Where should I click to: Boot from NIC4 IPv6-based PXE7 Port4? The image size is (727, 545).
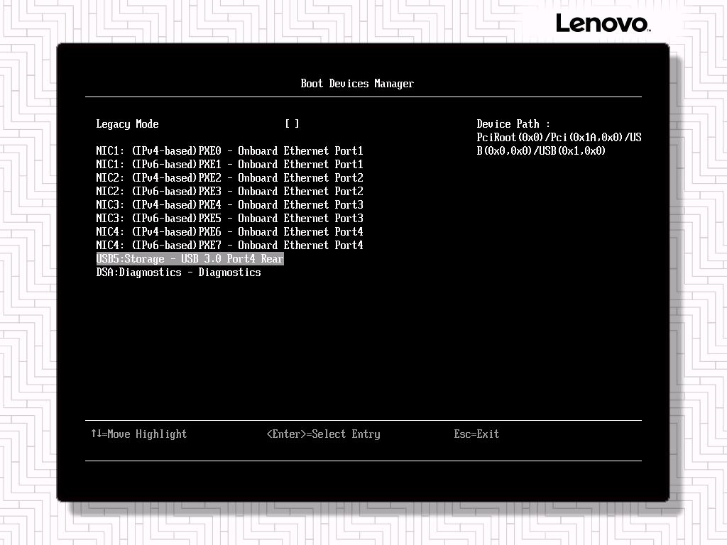pyautogui.click(x=229, y=246)
